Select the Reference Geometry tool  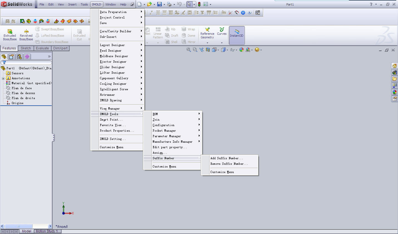click(207, 33)
